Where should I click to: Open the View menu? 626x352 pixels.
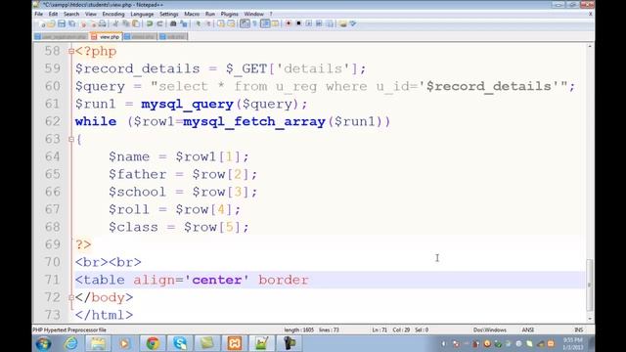[91, 14]
